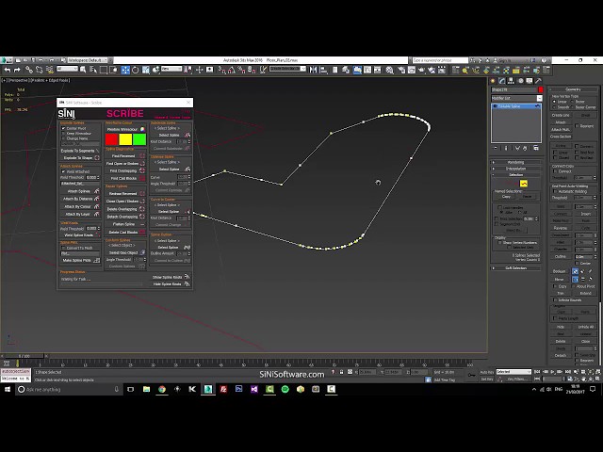Viewport: 603px width, 452px height.
Task: Click Find Overlapping in Scribe
Action: (125, 170)
